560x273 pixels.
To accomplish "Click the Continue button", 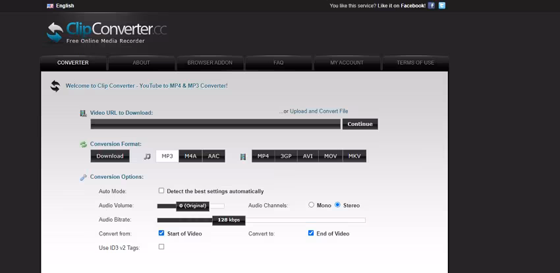I will tap(360, 124).
